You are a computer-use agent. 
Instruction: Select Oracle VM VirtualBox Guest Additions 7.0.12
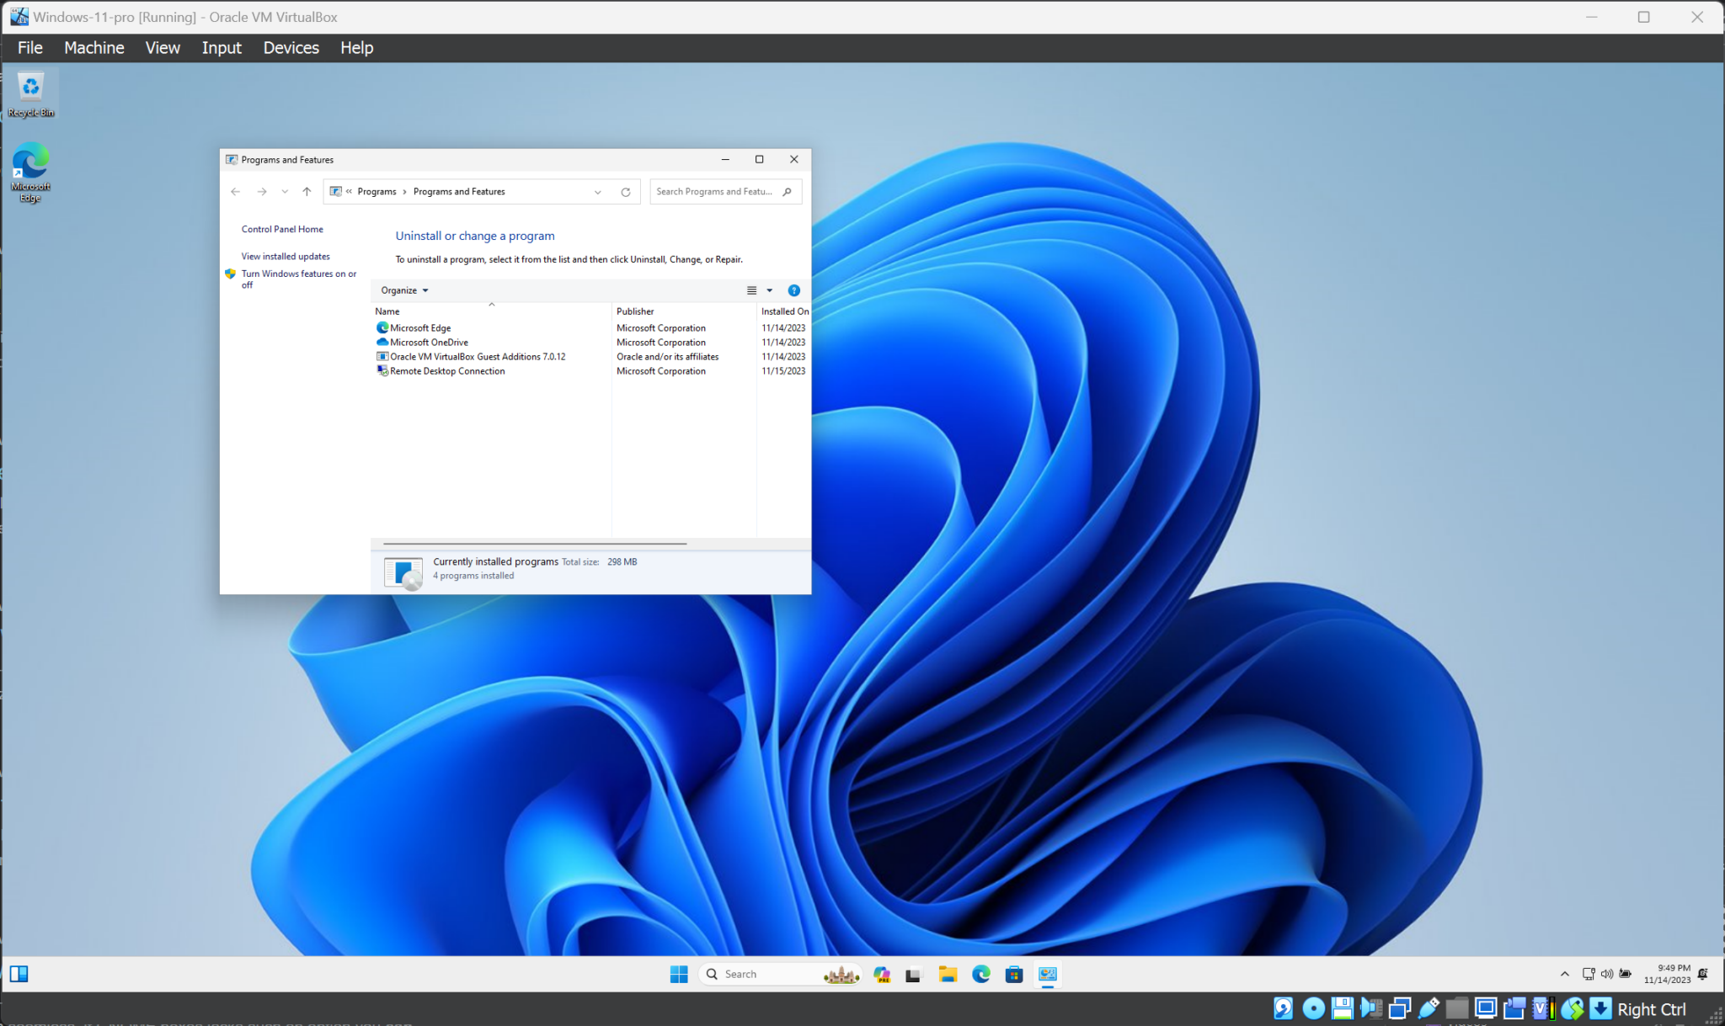[x=477, y=356]
